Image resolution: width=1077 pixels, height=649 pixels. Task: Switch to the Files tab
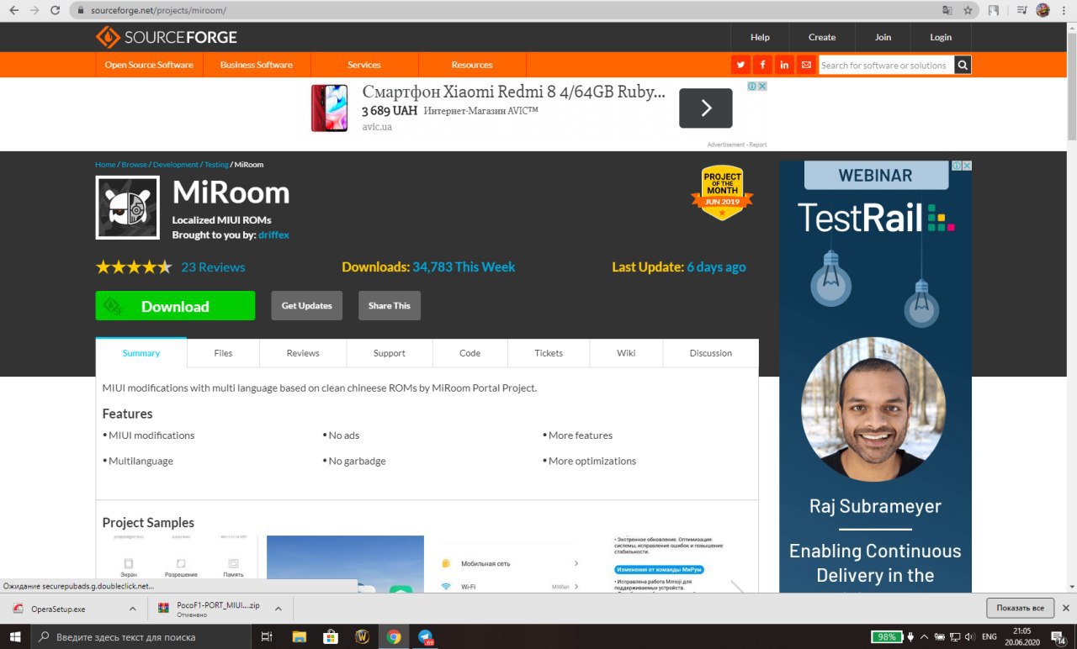223,353
